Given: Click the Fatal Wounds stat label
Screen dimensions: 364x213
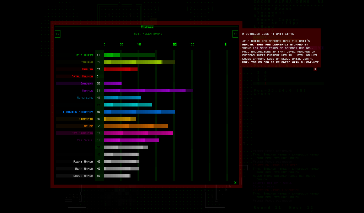Looking at the screenshot, I should (x=82, y=76).
